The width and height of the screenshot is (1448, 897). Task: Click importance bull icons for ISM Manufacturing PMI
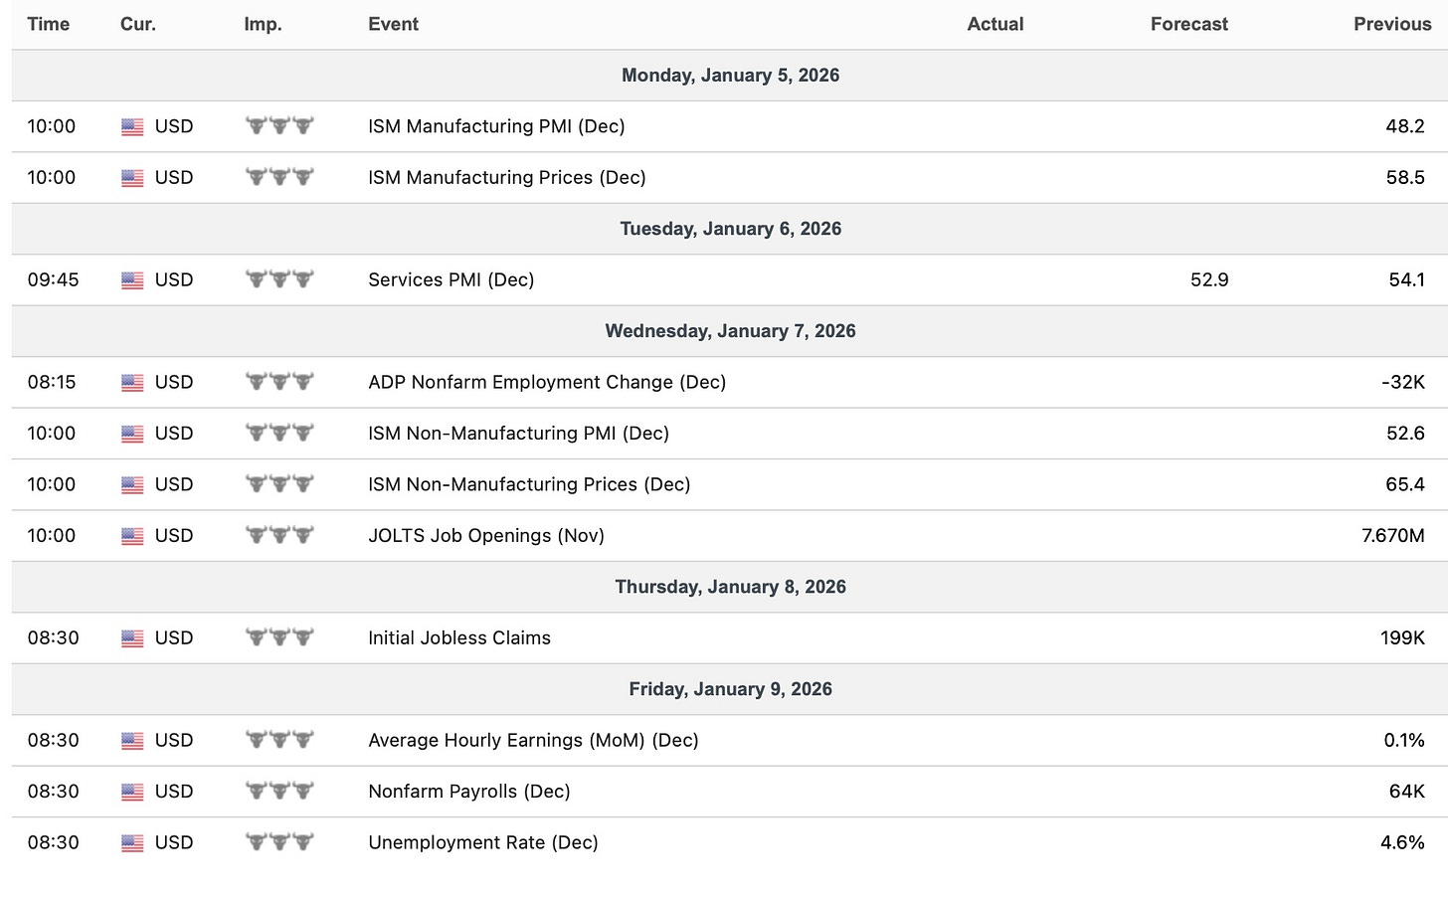(279, 126)
